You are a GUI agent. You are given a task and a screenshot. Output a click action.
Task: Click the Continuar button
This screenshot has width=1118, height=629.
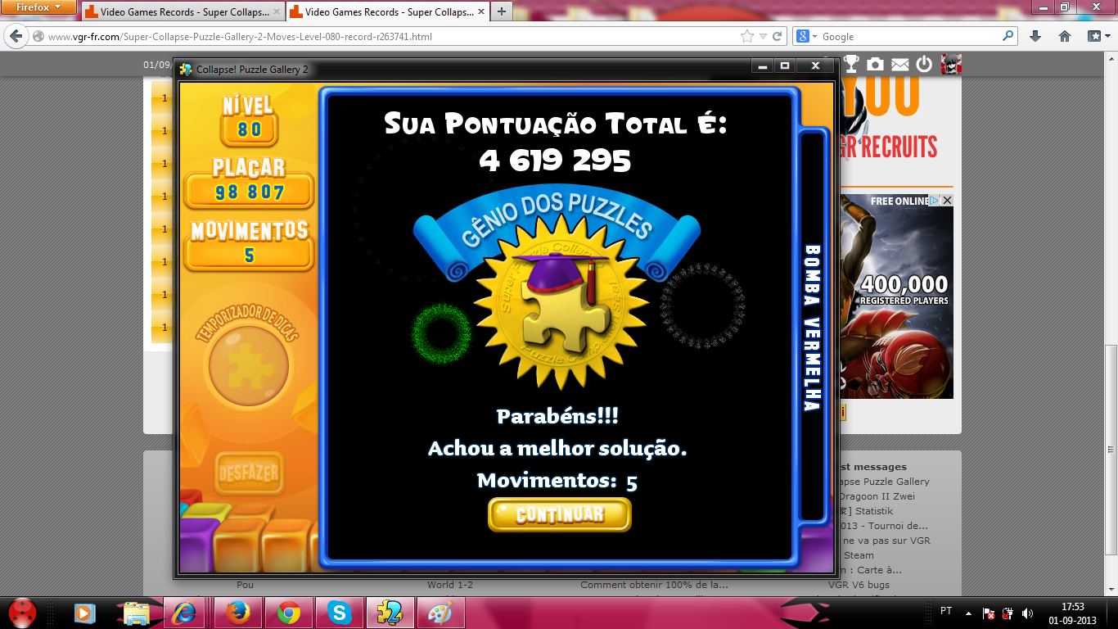point(560,514)
